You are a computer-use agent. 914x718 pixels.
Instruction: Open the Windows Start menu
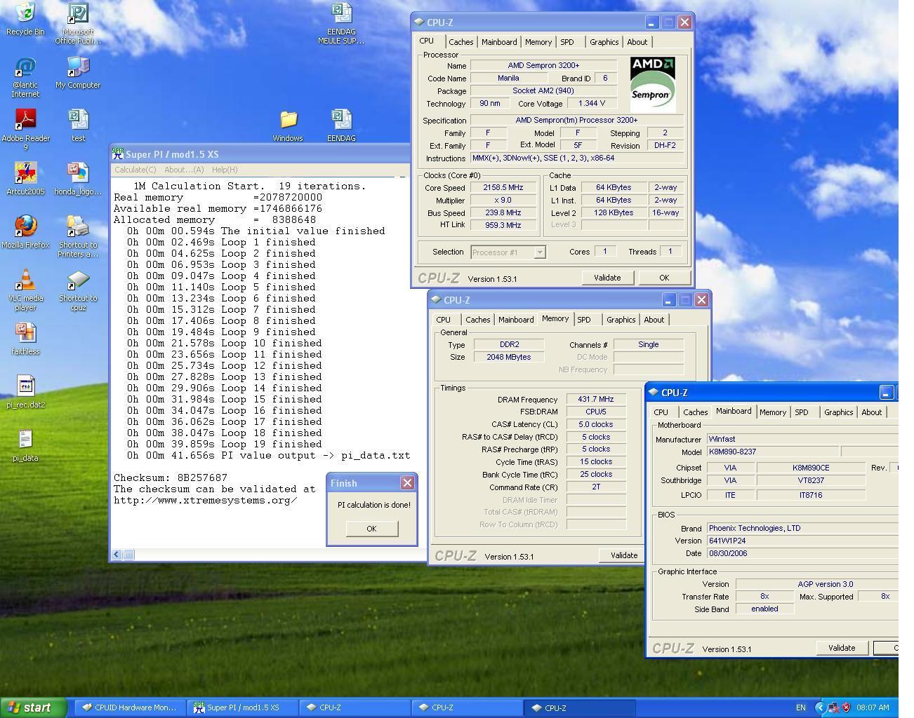(33, 707)
